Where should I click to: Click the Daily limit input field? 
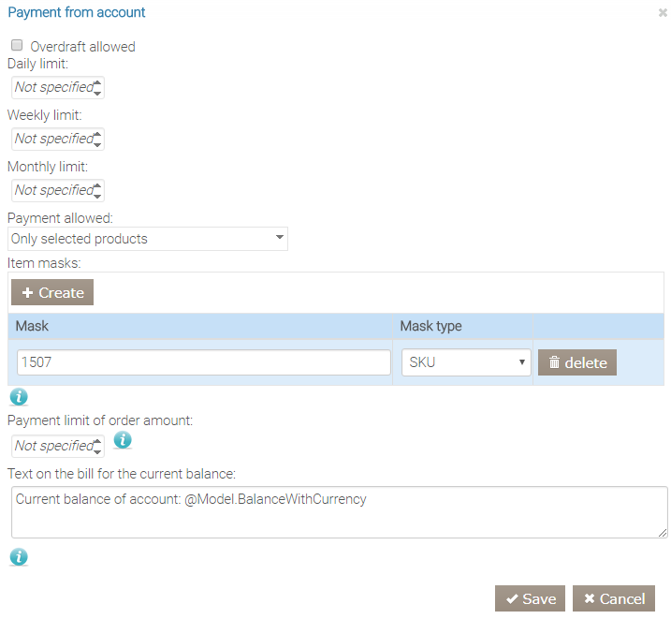[x=52, y=87]
